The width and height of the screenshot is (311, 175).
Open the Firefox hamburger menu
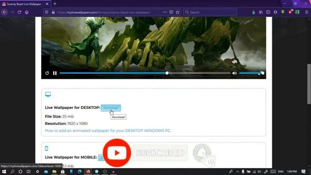pyautogui.click(x=307, y=12)
